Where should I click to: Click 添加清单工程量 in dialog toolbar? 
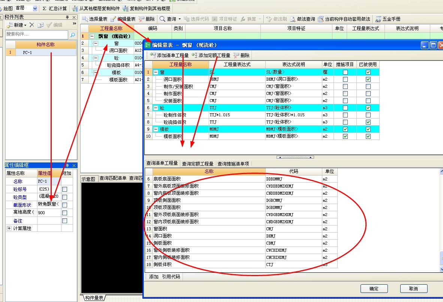click(169, 56)
